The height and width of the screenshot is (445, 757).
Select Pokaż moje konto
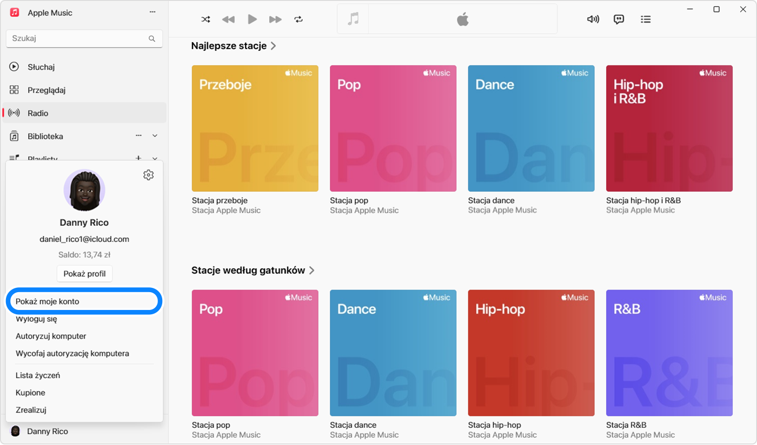pos(84,301)
